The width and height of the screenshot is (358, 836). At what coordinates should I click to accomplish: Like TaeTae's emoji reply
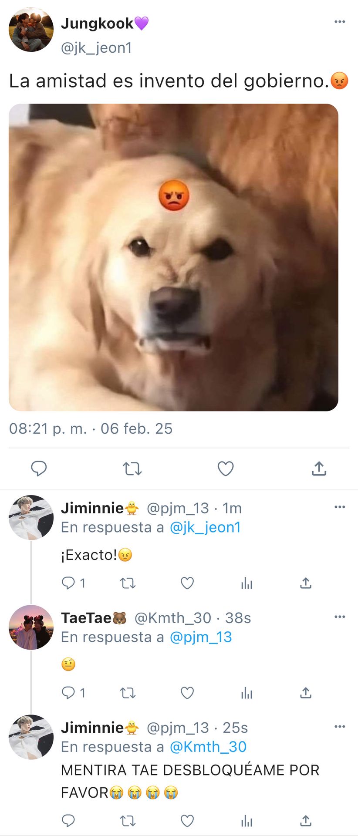pyautogui.click(x=187, y=692)
